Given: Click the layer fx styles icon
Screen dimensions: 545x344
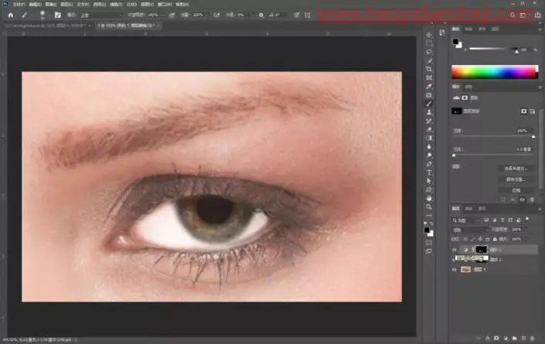Looking at the screenshot, I should point(488,338).
